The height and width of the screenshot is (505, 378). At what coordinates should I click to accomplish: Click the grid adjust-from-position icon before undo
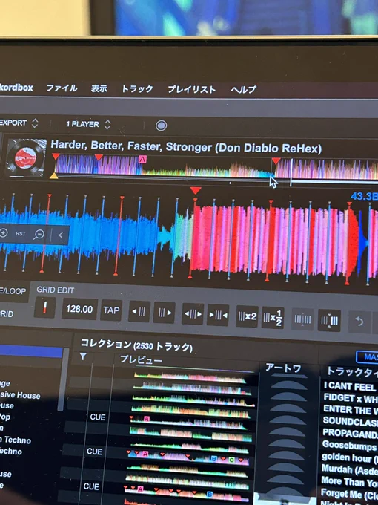click(x=330, y=321)
